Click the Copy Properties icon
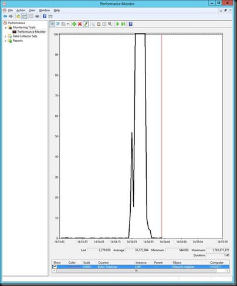Image resolution: width=237 pixels, height=286 pixels. point(93,24)
